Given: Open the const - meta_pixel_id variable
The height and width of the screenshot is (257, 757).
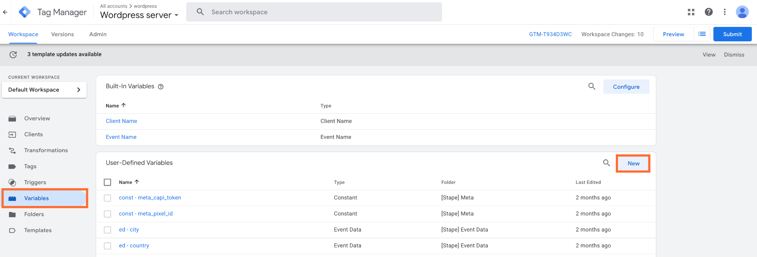Looking at the screenshot, I should pyautogui.click(x=146, y=213).
